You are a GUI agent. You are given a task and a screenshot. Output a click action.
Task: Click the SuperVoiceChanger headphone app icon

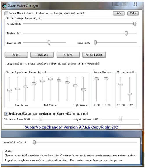point(4,5)
